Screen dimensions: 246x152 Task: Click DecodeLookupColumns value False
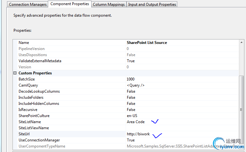coord(131,91)
